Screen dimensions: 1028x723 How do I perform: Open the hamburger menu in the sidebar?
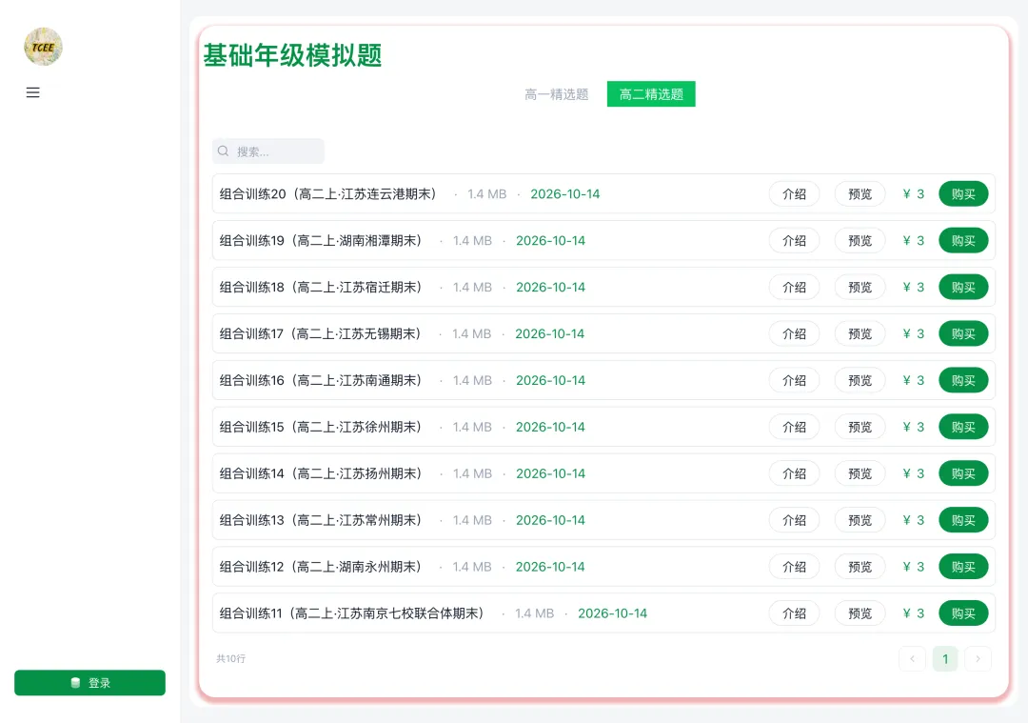click(32, 92)
